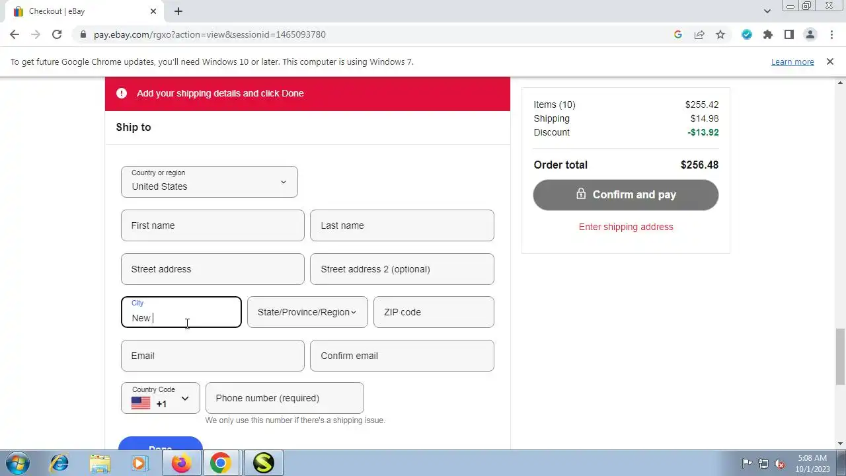Open the Chrome profile avatar
Screen dimensions: 846x476
[810, 34]
